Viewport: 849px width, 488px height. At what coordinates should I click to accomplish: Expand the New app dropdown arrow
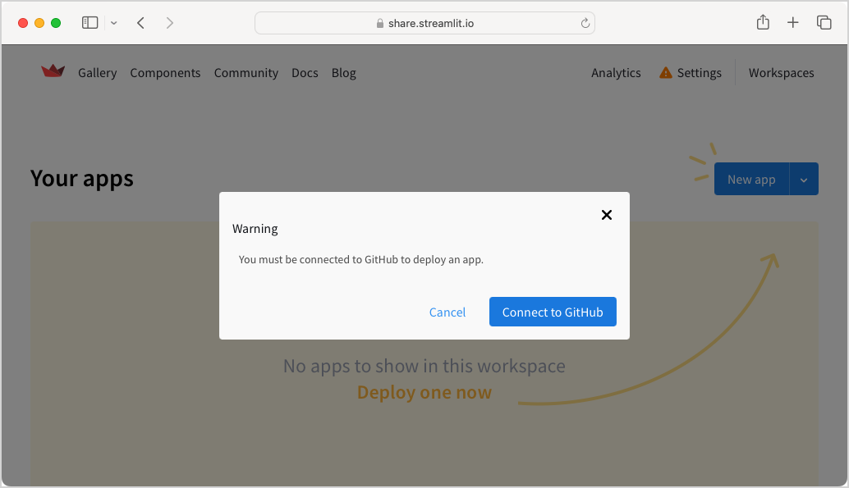(x=804, y=180)
